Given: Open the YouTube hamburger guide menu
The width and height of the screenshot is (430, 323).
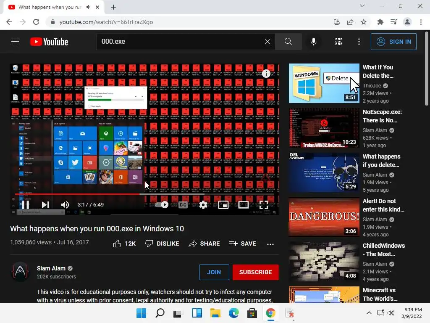Looking at the screenshot, I should tap(15, 42).
